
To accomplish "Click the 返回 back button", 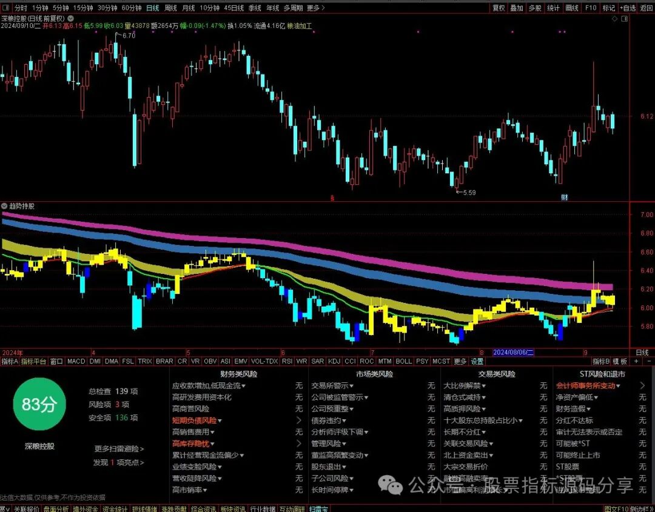I will (x=647, y=8).
